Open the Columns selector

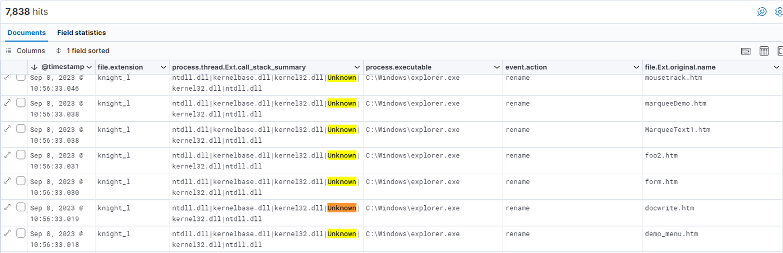[x=26, y=50]
